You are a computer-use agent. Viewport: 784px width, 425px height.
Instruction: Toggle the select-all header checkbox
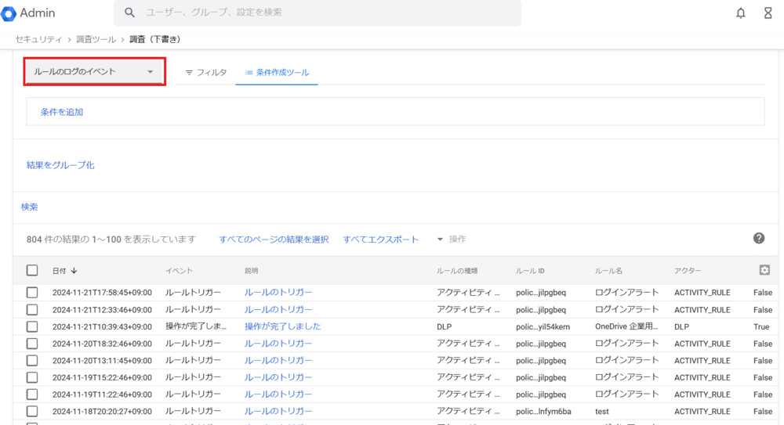[x=32, y=270]
